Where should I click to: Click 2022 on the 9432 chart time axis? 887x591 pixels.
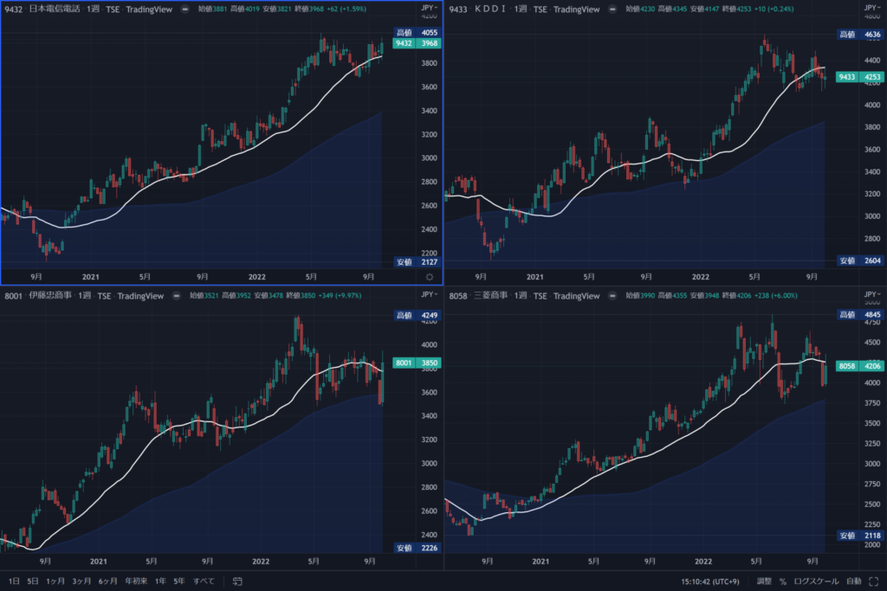[256, 277]
